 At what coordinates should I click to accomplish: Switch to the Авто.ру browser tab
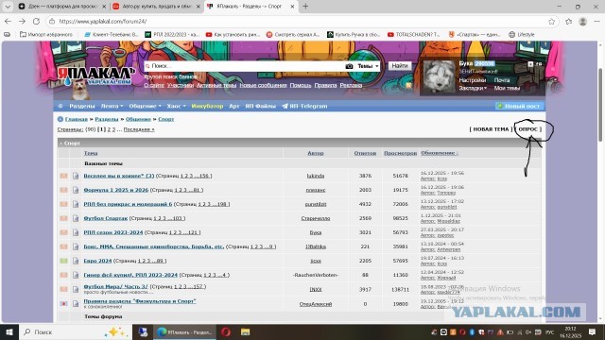click(x=156, y=7)
